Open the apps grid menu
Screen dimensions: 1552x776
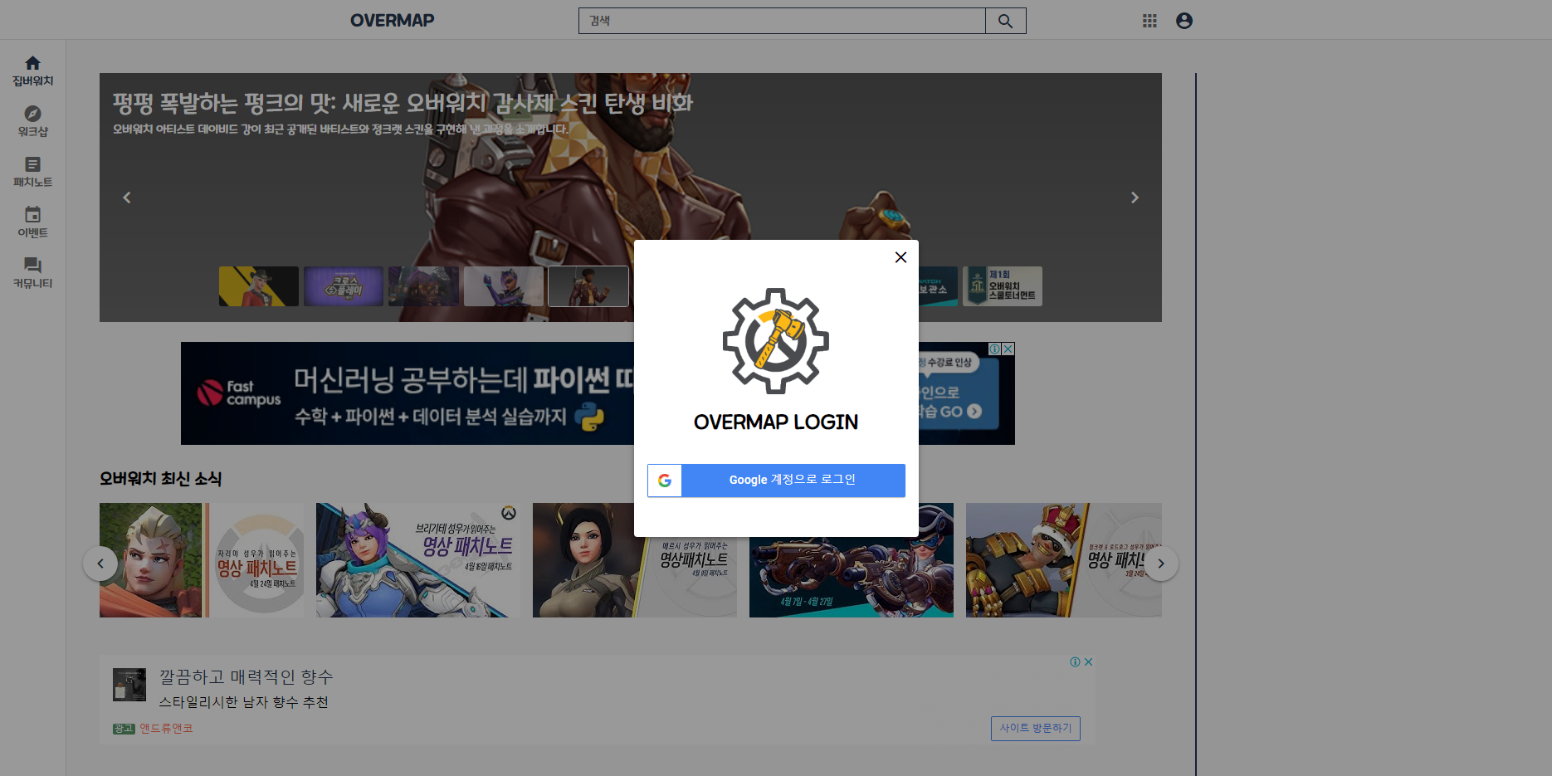pos(1149,21)
